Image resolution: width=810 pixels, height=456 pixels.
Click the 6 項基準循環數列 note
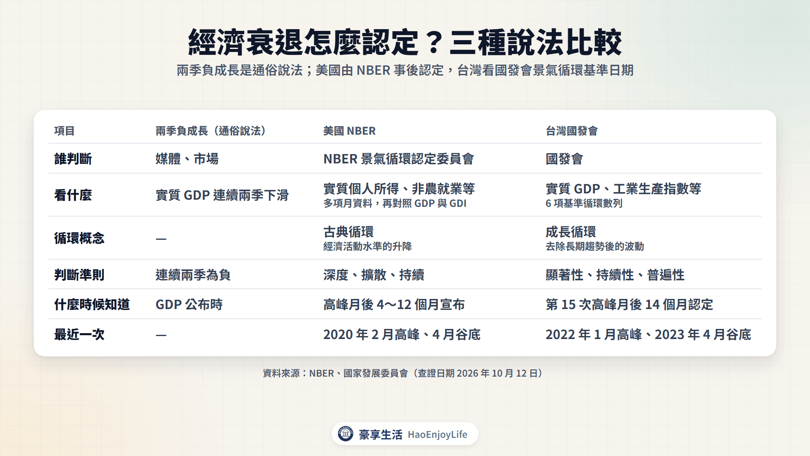click(584, 204)
